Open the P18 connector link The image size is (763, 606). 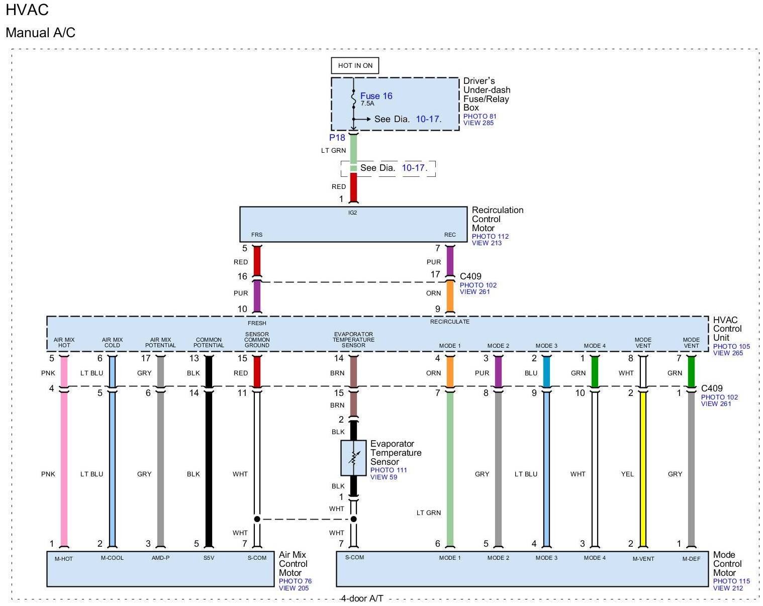(337, 138)
